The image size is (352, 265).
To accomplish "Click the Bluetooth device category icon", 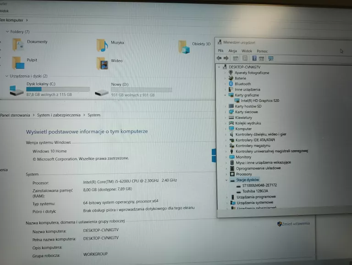I will tap(231, 84).
